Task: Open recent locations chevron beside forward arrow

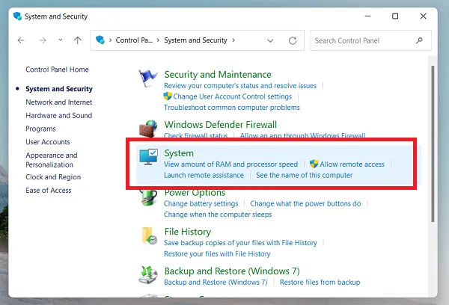Action: pyautogui.click(x=60, y=40)
